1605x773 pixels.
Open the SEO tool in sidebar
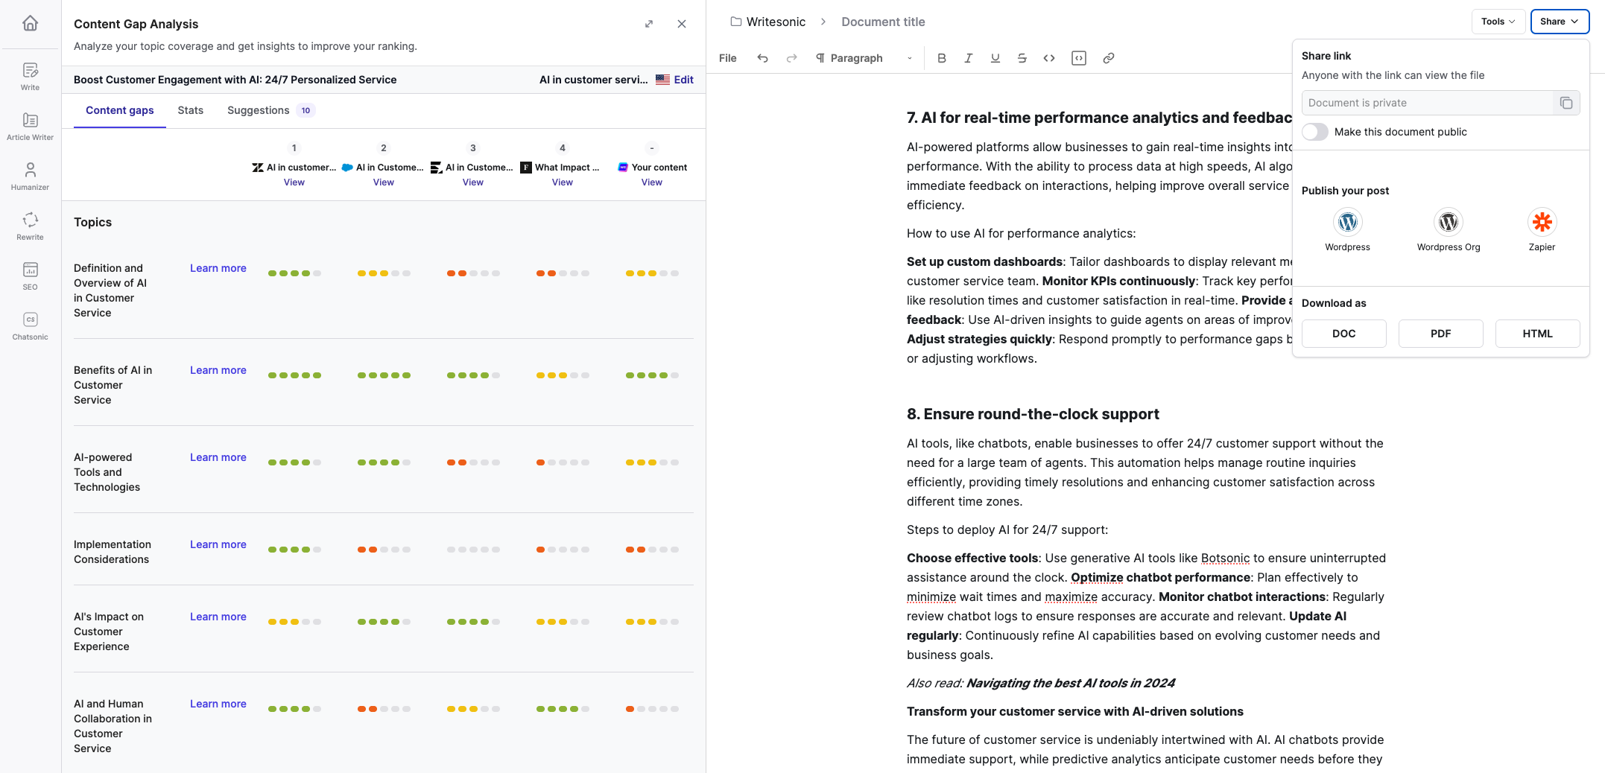[x=30, y=276]
